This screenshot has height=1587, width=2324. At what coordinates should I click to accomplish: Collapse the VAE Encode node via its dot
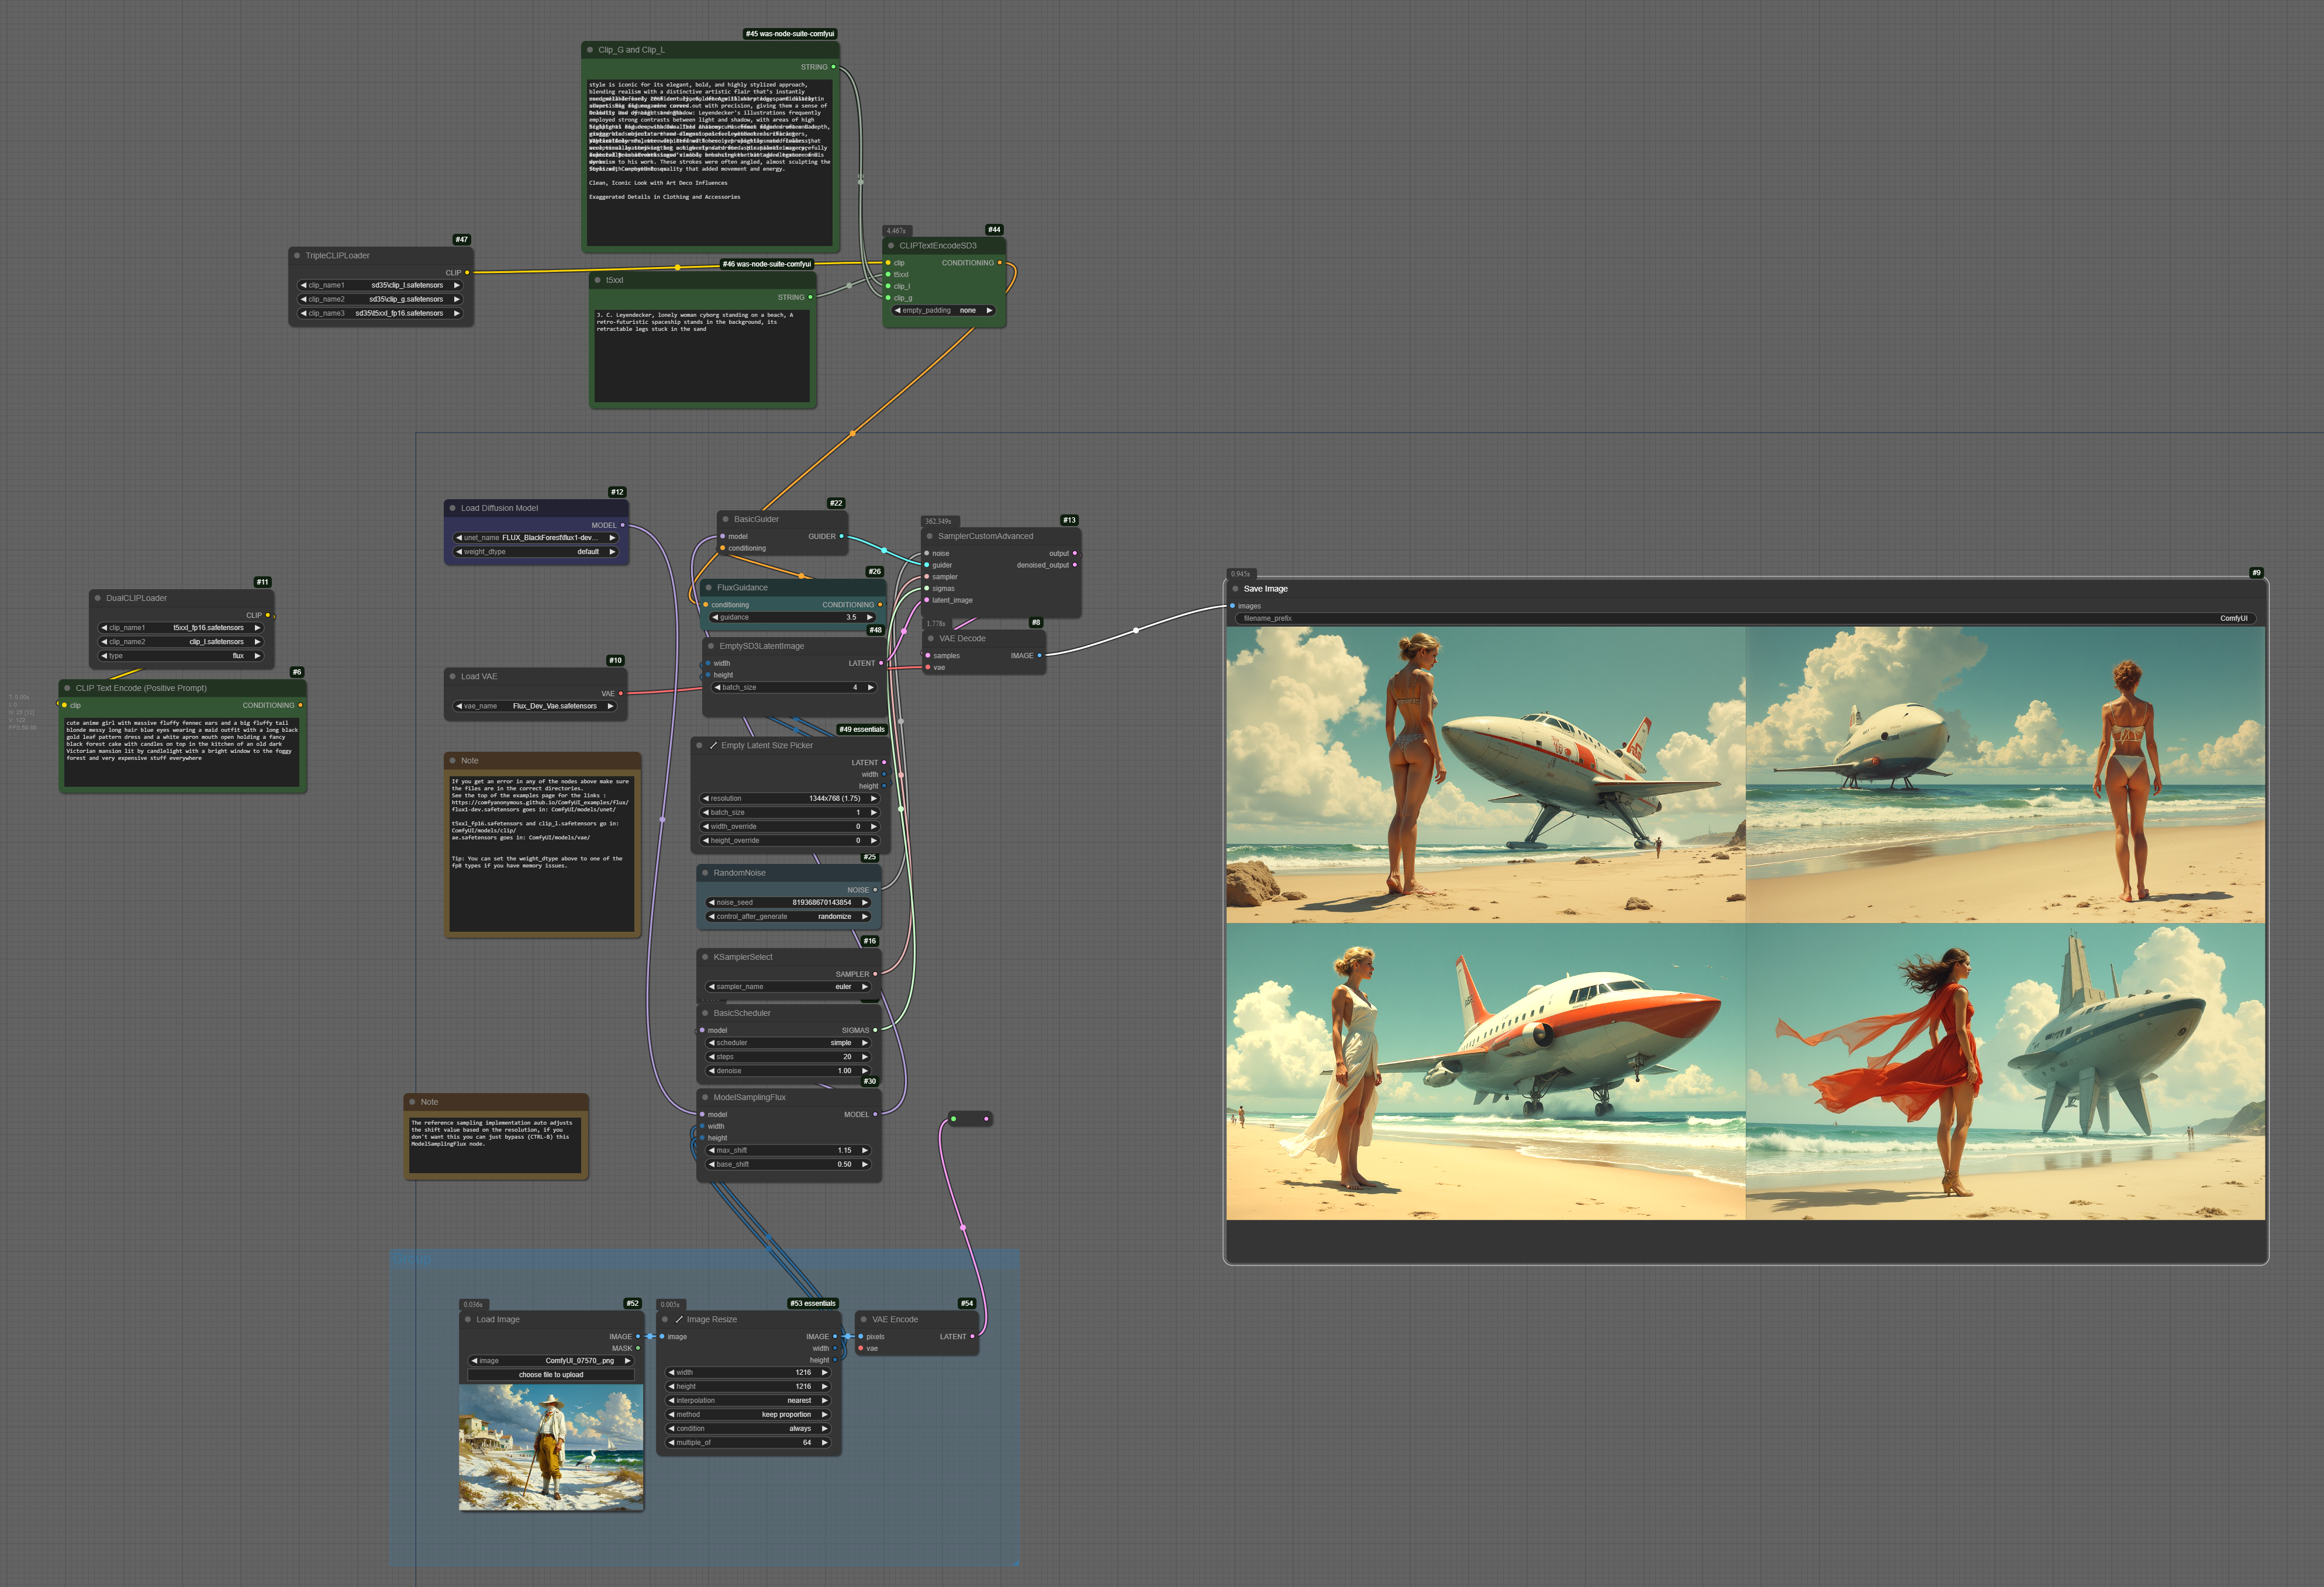864,1320
